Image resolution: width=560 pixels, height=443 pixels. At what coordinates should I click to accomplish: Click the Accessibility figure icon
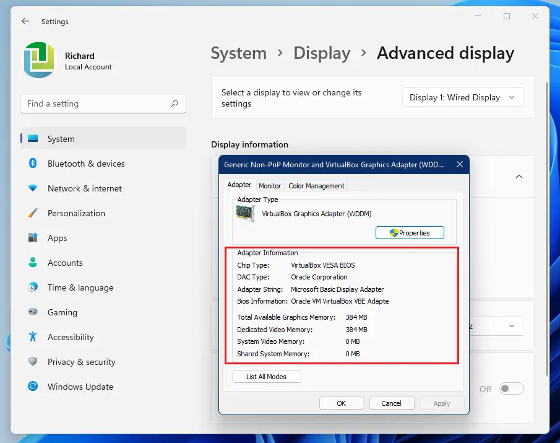pyautogui.click(x=33, y=336)
